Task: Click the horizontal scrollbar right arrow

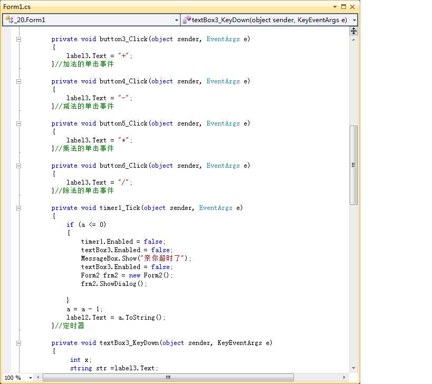Action: point(344,377)
